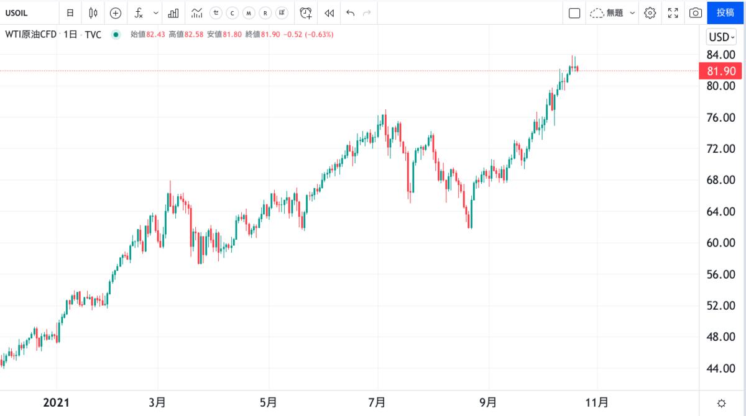Open the layout selection square icon

click(574, 12)
